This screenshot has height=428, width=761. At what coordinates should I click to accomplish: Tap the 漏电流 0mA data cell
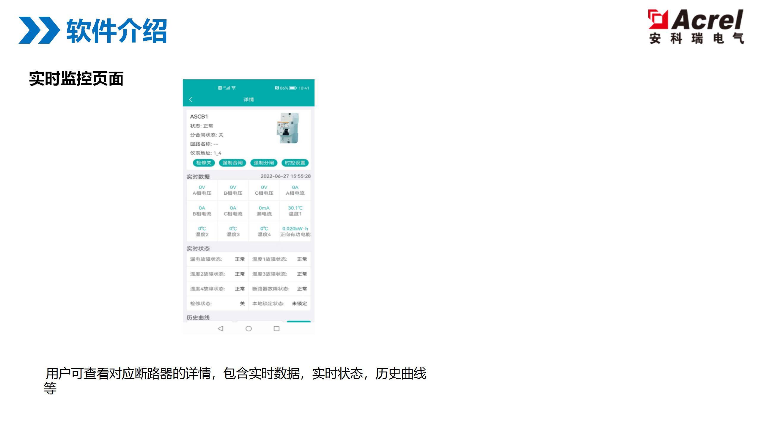point(264,211)
